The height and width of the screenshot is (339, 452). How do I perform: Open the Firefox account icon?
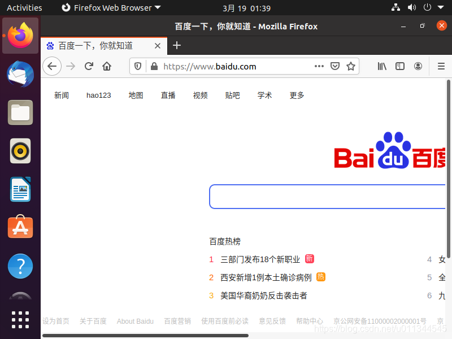click(418, 66)
